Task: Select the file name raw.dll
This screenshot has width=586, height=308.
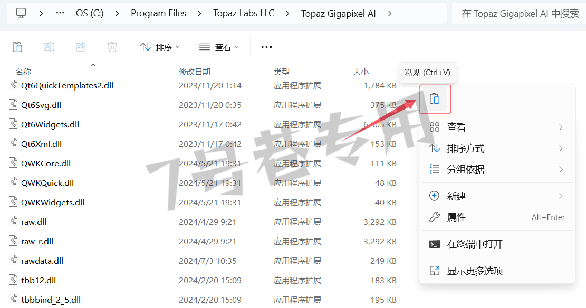Action: (34, 222)
